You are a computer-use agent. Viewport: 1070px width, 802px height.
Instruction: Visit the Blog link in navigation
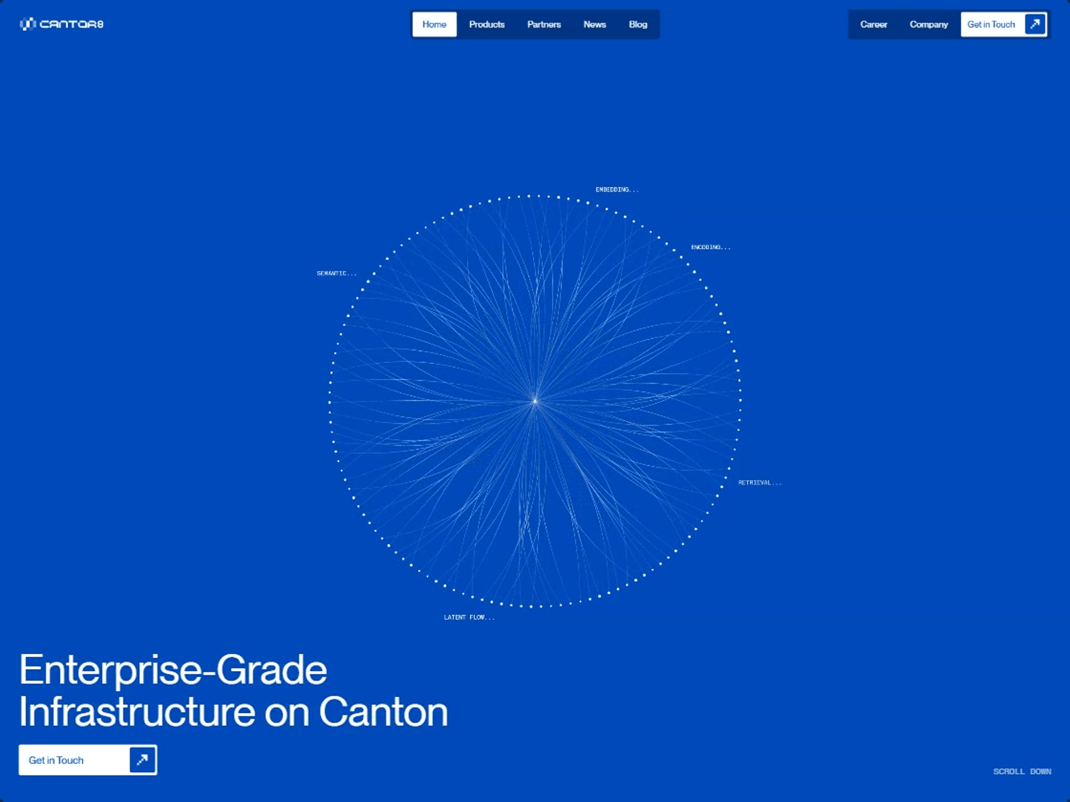pyautogui.click(x=638, y=24)
